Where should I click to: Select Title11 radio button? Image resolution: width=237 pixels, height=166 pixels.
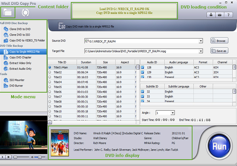(50, 116)
